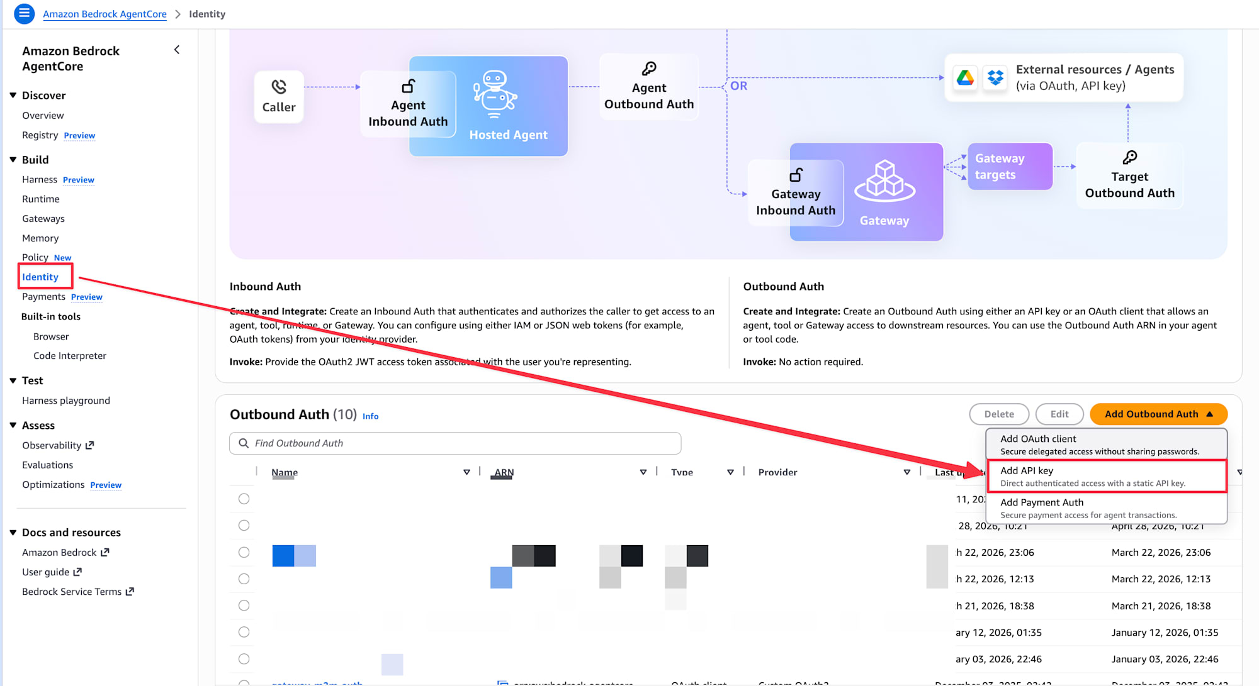
Task: Choose Add Payment Auth option
Action: tap(1106, 508)
